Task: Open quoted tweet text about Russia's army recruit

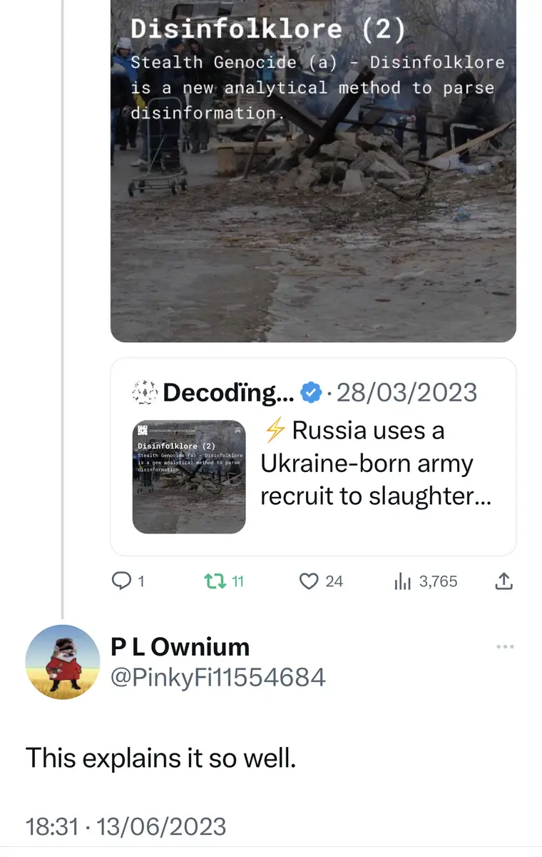Action: point(376,464)
